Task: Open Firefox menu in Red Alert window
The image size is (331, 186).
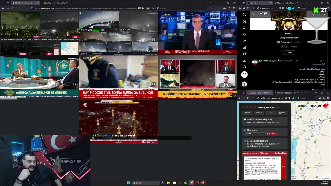Action: [x=328, y=98]
